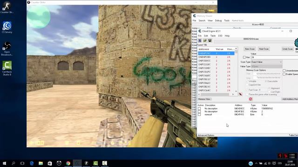Open the Counter-Strike desktop shortcut
298x167 pixels.
click(7, 7)
